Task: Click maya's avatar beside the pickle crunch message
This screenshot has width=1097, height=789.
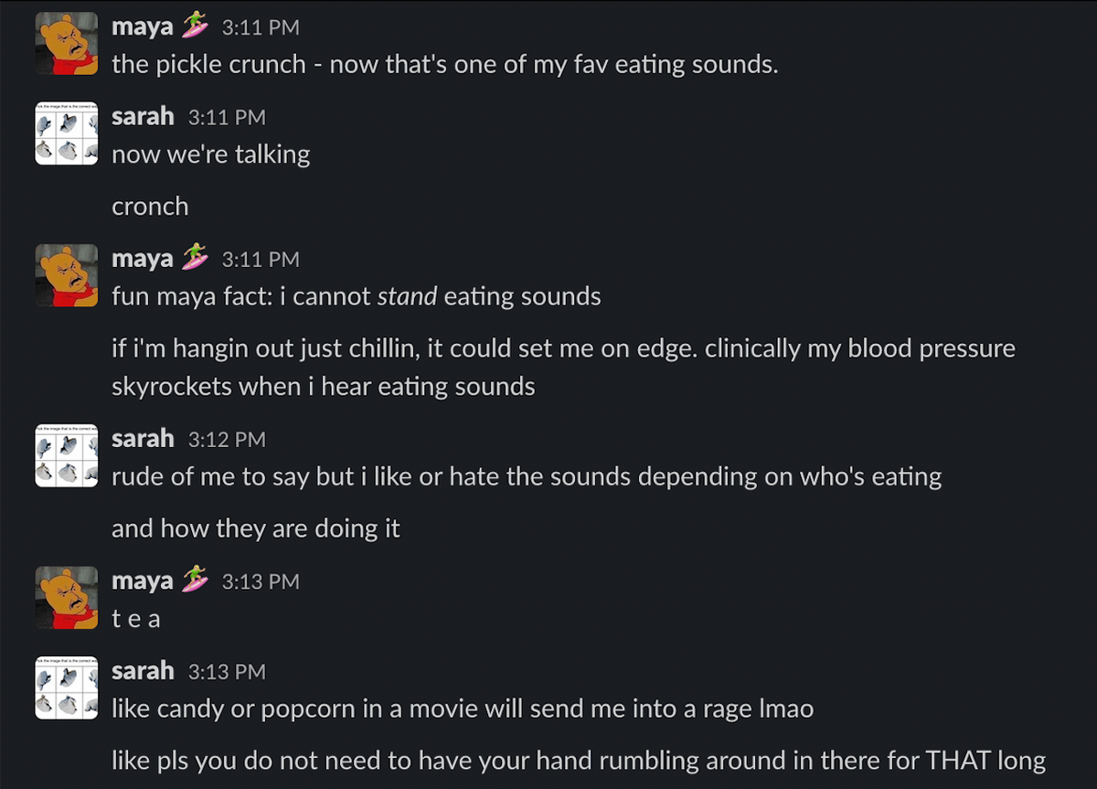Action: coord(67,43)
